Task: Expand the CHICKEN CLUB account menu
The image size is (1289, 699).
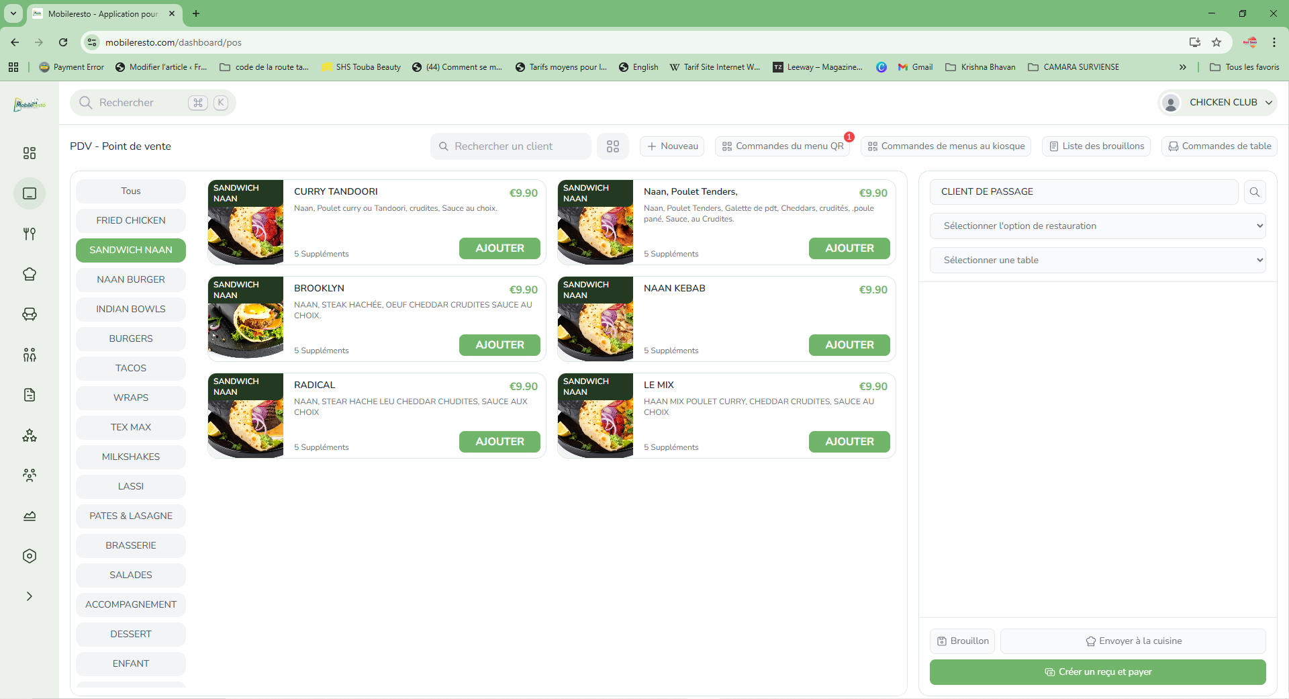Action: click(x=1218, y=103)
